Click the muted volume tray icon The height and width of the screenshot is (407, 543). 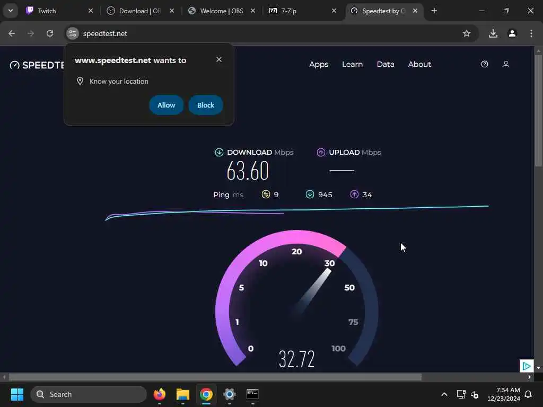click(475, 394)
